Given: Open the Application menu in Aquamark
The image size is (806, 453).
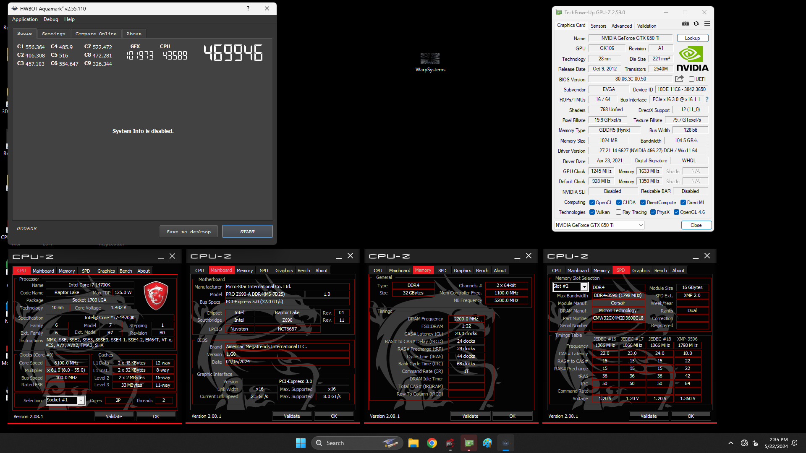Looking at the screenshot, I should click(x=25, y=19).
